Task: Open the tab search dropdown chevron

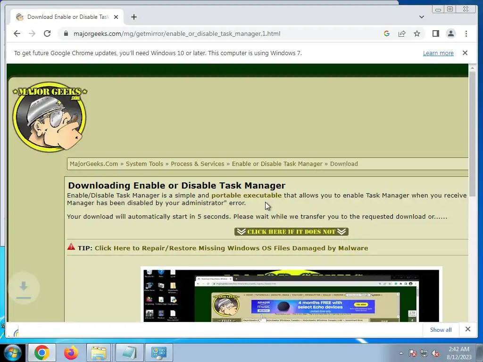Action: tap(422, 17)
